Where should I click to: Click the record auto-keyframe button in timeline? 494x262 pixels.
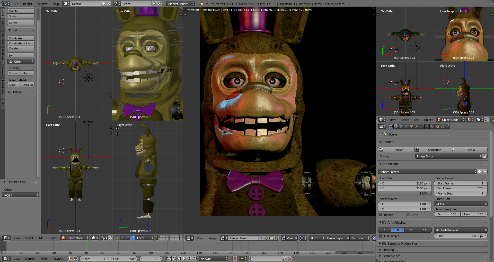click(235, 259)
